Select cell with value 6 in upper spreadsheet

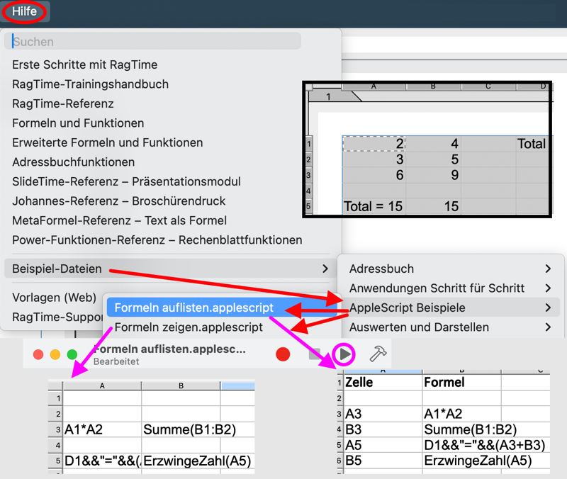pyautogui.click(x=374, y=175)
